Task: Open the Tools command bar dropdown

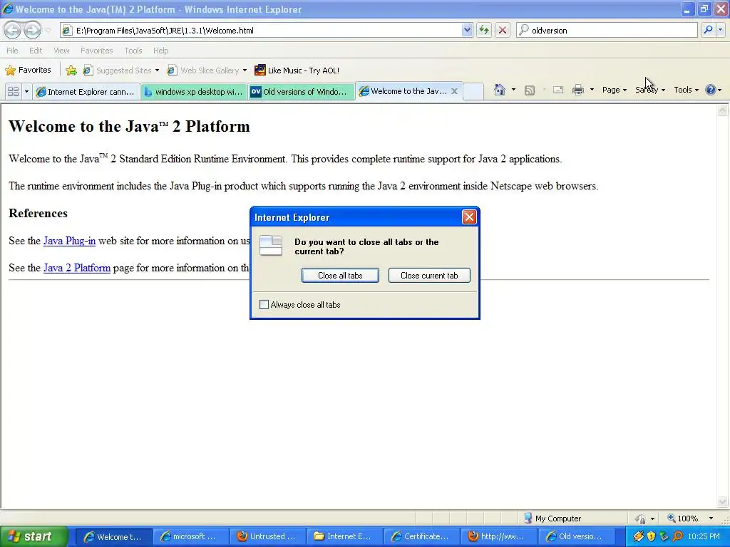Action: pos(686,90)
